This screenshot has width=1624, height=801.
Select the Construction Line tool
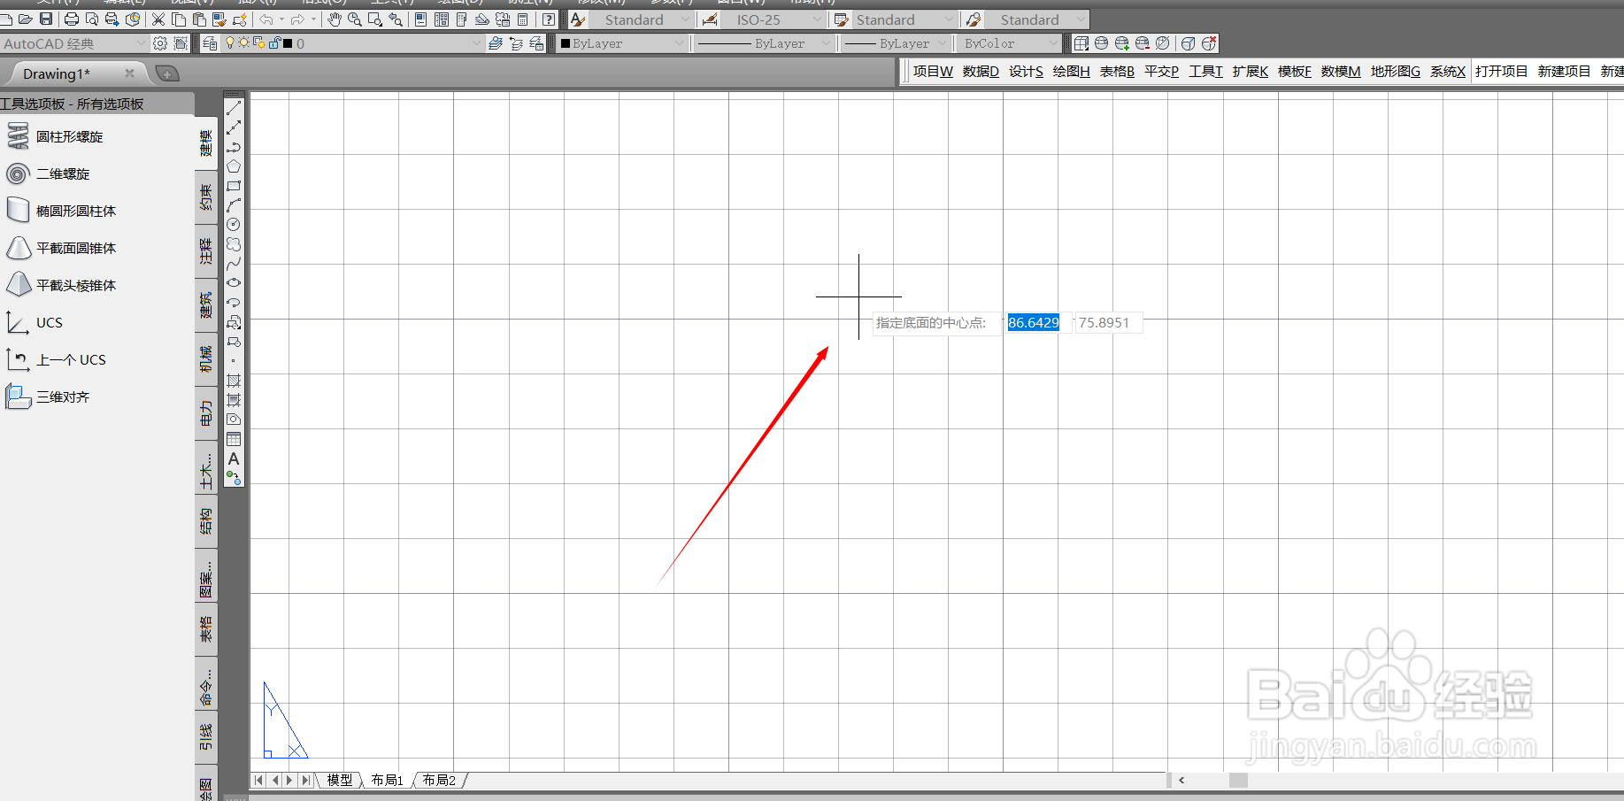(234, 127)
